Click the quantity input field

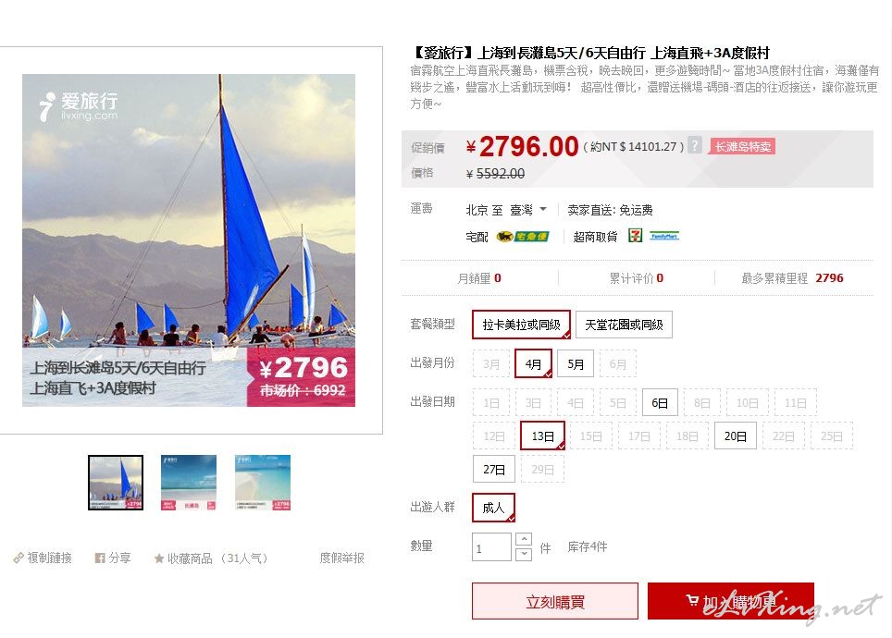click(x=491, y=547)
